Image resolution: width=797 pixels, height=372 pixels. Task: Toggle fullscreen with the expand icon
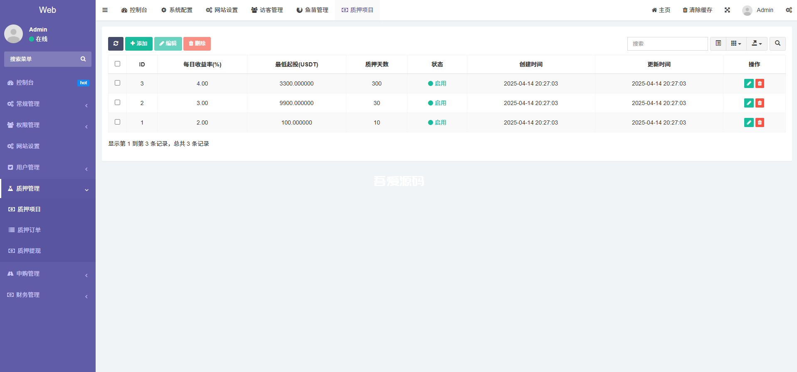tap(727, 10)
